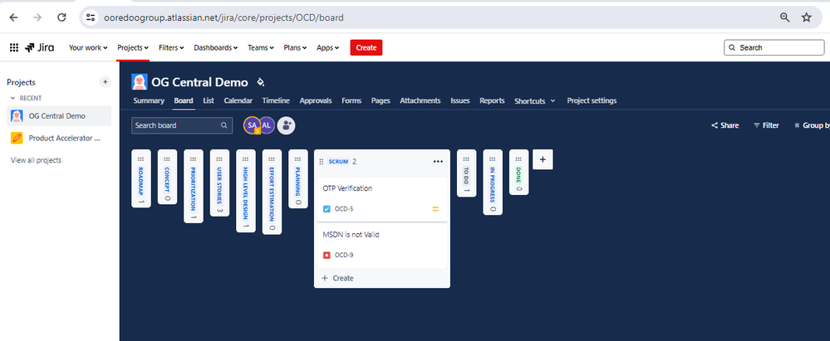Open the Projects dropdown menu
The height and width of the screenshot is (341, 830).
(x=133, y=47)
